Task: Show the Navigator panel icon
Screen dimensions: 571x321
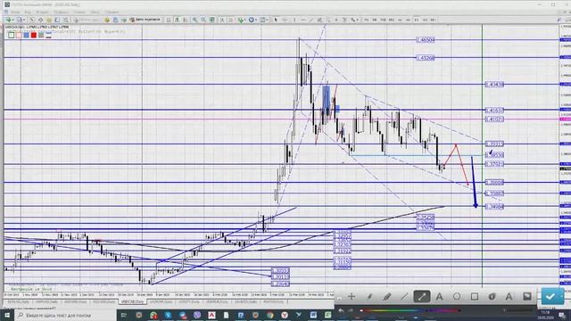Action: tap(49, 20)
